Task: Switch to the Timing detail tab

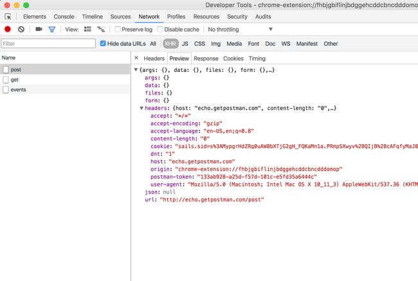Action: pos(257,59)
